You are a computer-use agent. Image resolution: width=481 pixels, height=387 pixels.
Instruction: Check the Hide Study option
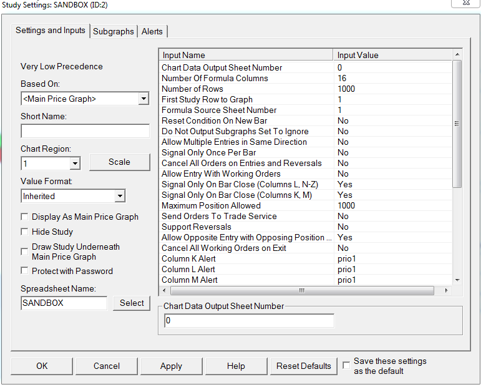25,232
